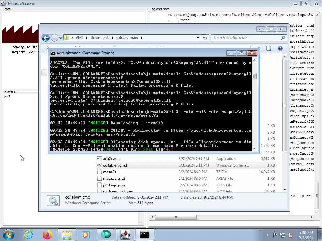
Task: Click the aria2c.exe file icon
Action: pos(99,158)
